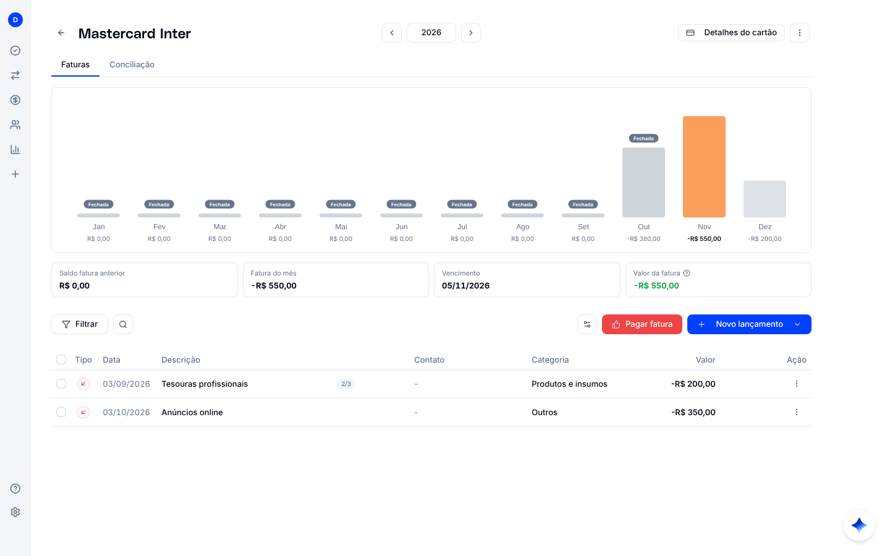Select the orange Nov invoice bar
This screenshot has width=890, height=556.
pyautogui.click(x=704, y=167)
